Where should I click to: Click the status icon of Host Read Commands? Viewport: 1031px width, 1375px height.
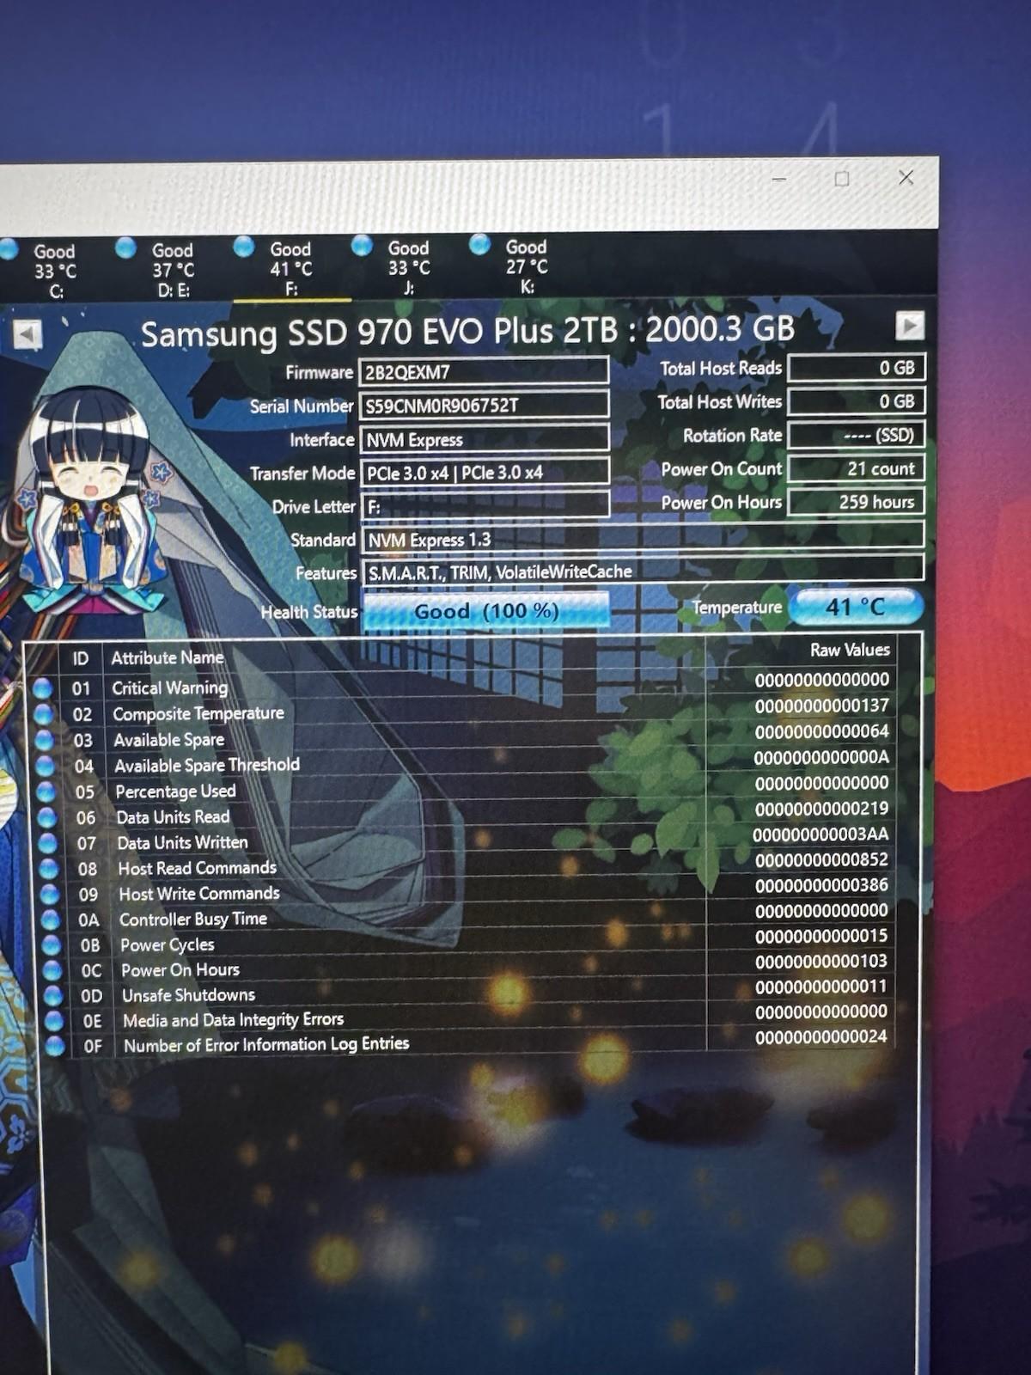(49, 869)
